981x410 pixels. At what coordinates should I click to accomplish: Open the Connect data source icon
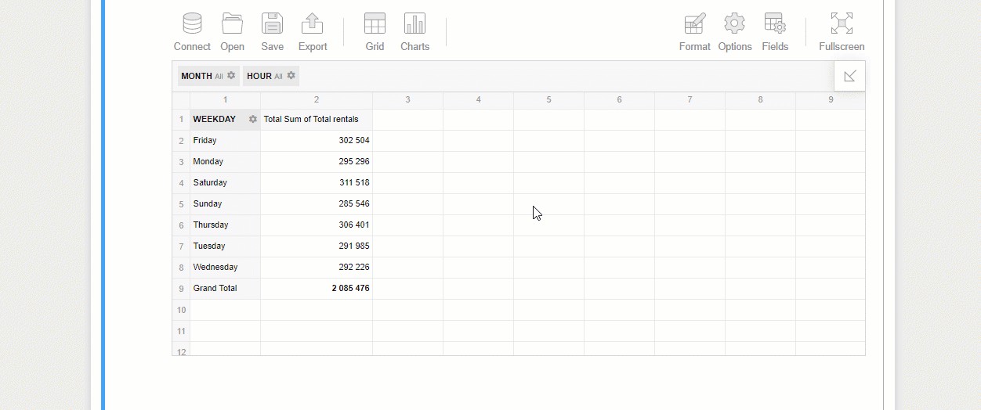tap(192, 23)
